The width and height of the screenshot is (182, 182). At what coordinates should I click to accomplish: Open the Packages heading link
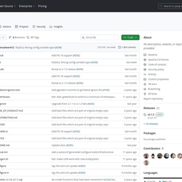point(149,133)
